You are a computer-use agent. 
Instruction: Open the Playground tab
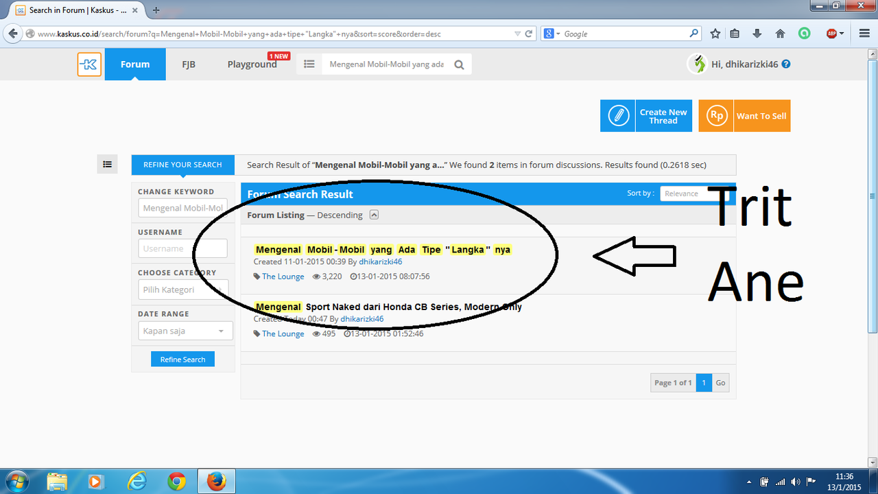(252, 64)
